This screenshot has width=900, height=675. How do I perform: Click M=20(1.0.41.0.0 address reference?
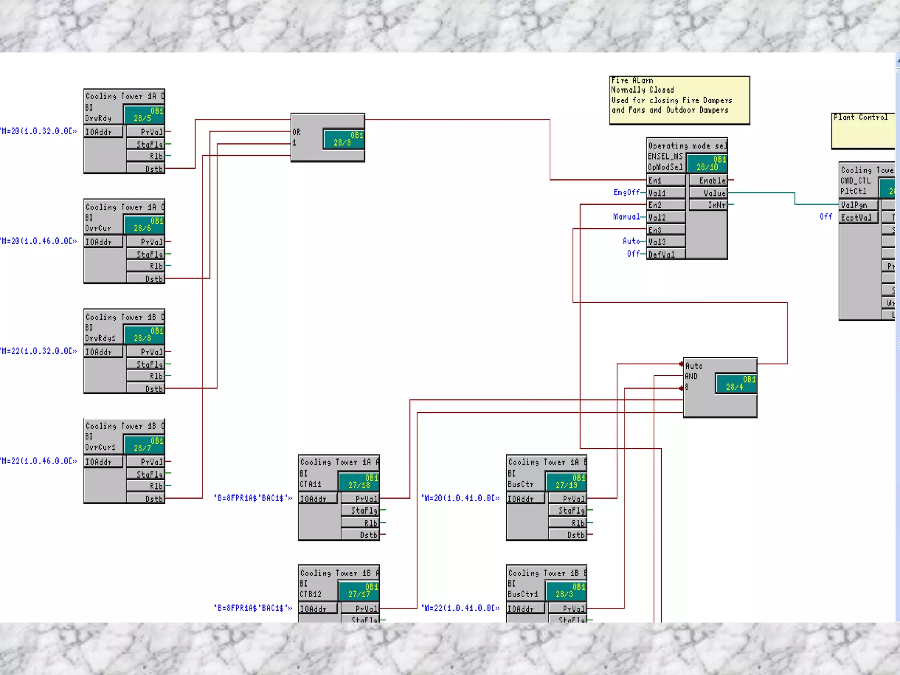pos(460,498)
